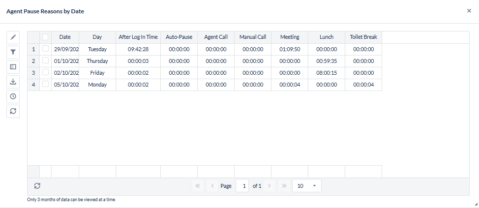Image resolution: width=479 pixels, height=208 pixels.
Task: Click the page number input field
Action: tap(242, 186)
